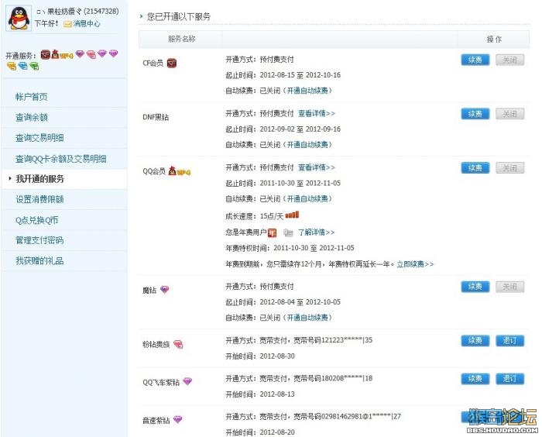The width and height of the screenshot is (542, 437).
Task: Click 关闭 button for 魔钻
Action: coord(509,287)
